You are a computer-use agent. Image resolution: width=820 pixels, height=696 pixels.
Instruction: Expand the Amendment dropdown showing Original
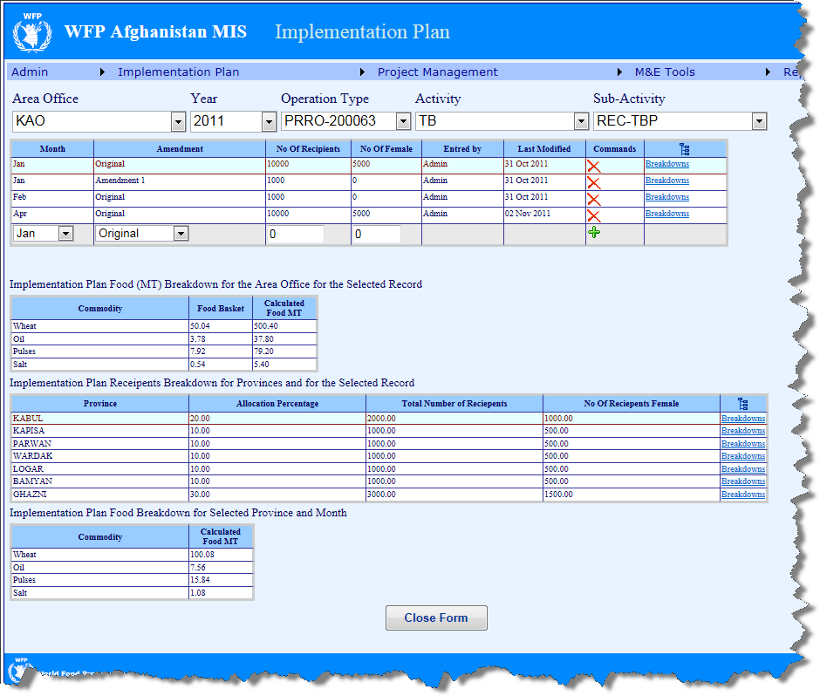tap(181, 233)
